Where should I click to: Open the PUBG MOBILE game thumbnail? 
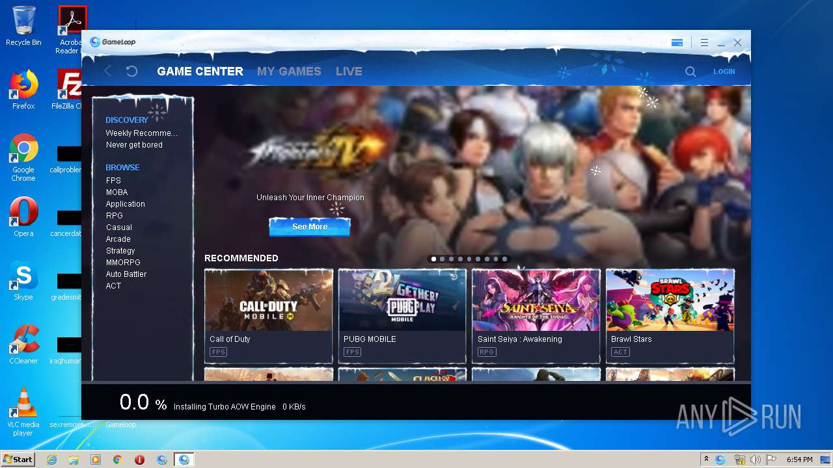tap(402, 300)
